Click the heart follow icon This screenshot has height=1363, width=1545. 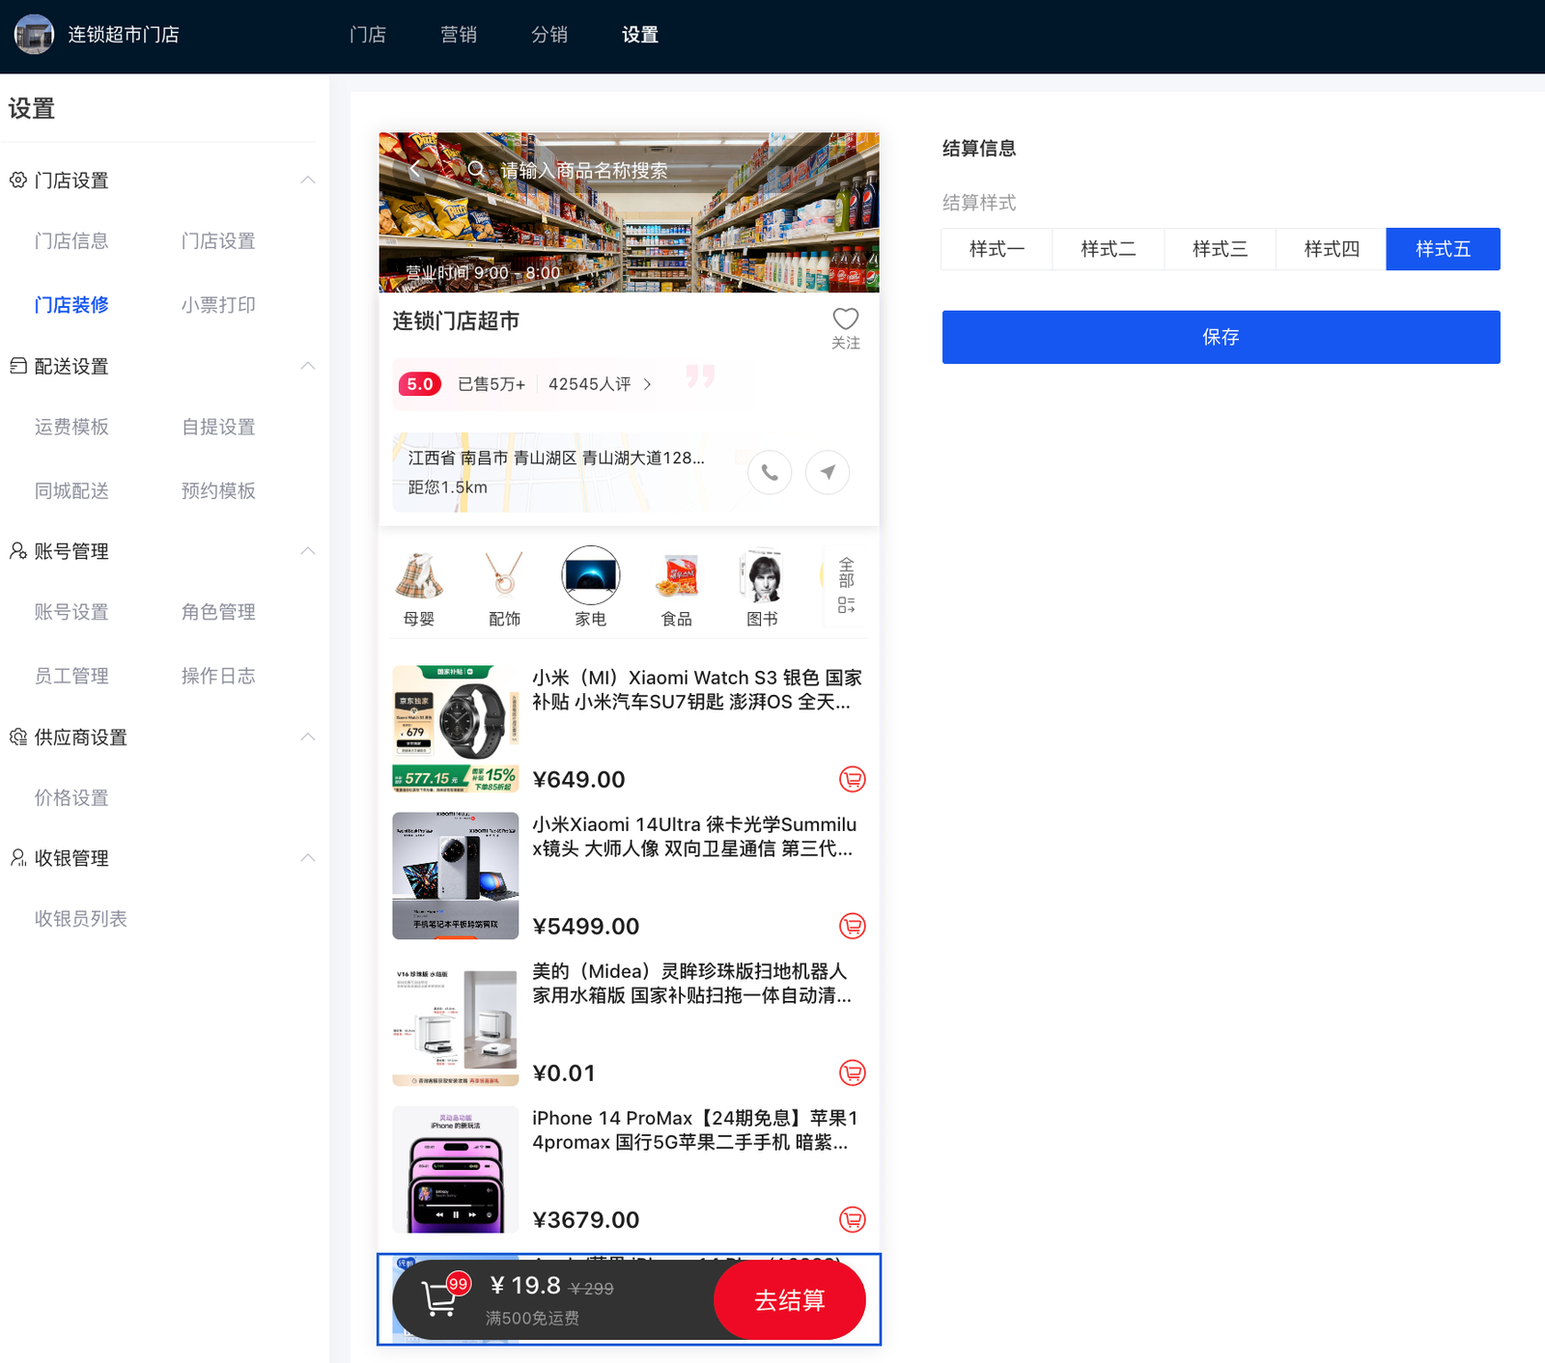[x=845, y=320]
